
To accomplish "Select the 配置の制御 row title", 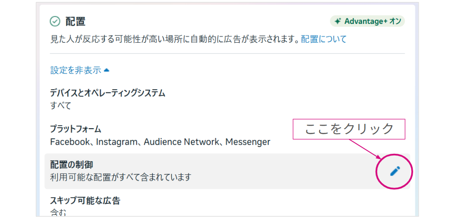I will [x=71, y=164].
